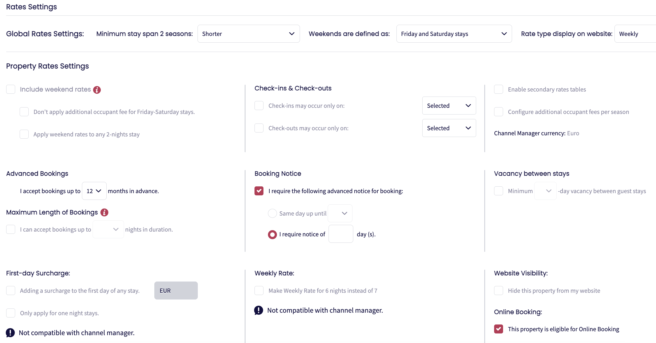Enable Include weekend rates checkbox

(x=11, y=90)
